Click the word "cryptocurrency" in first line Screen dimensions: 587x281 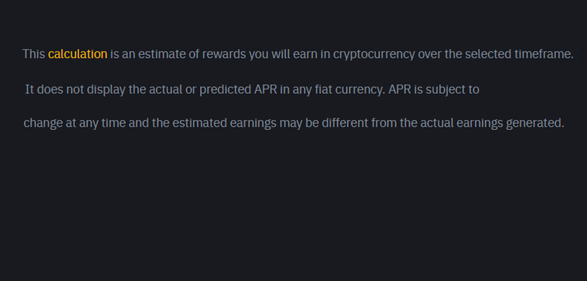click(x=374, y=55)
